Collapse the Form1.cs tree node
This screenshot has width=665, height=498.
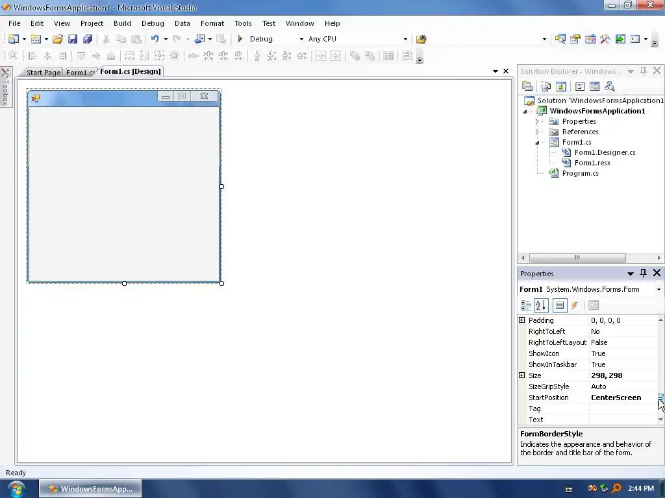[x=537, y=142]
